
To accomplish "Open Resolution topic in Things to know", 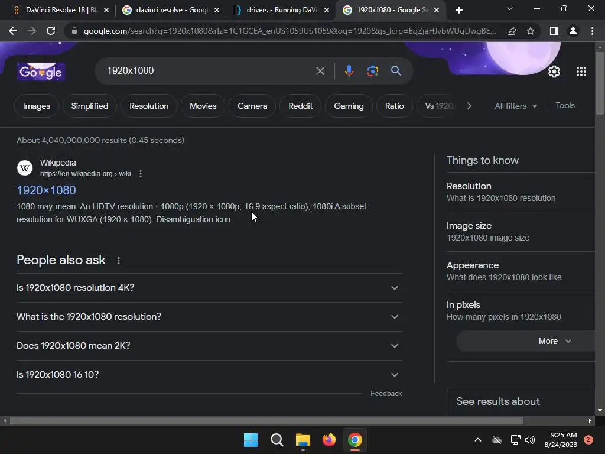I will point(521,192).
